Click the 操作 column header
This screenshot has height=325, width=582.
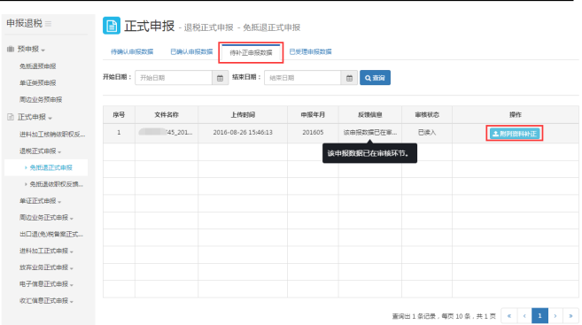[516, 114]
